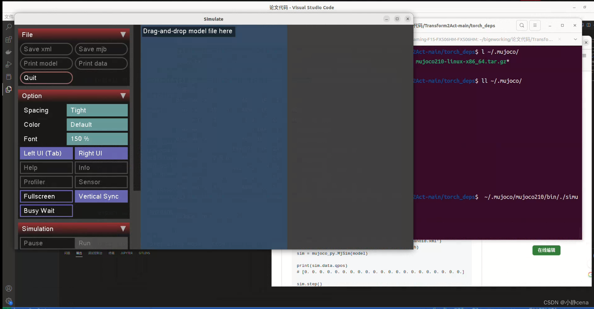
Task: Collapse the File section
Action: [123, 35]
